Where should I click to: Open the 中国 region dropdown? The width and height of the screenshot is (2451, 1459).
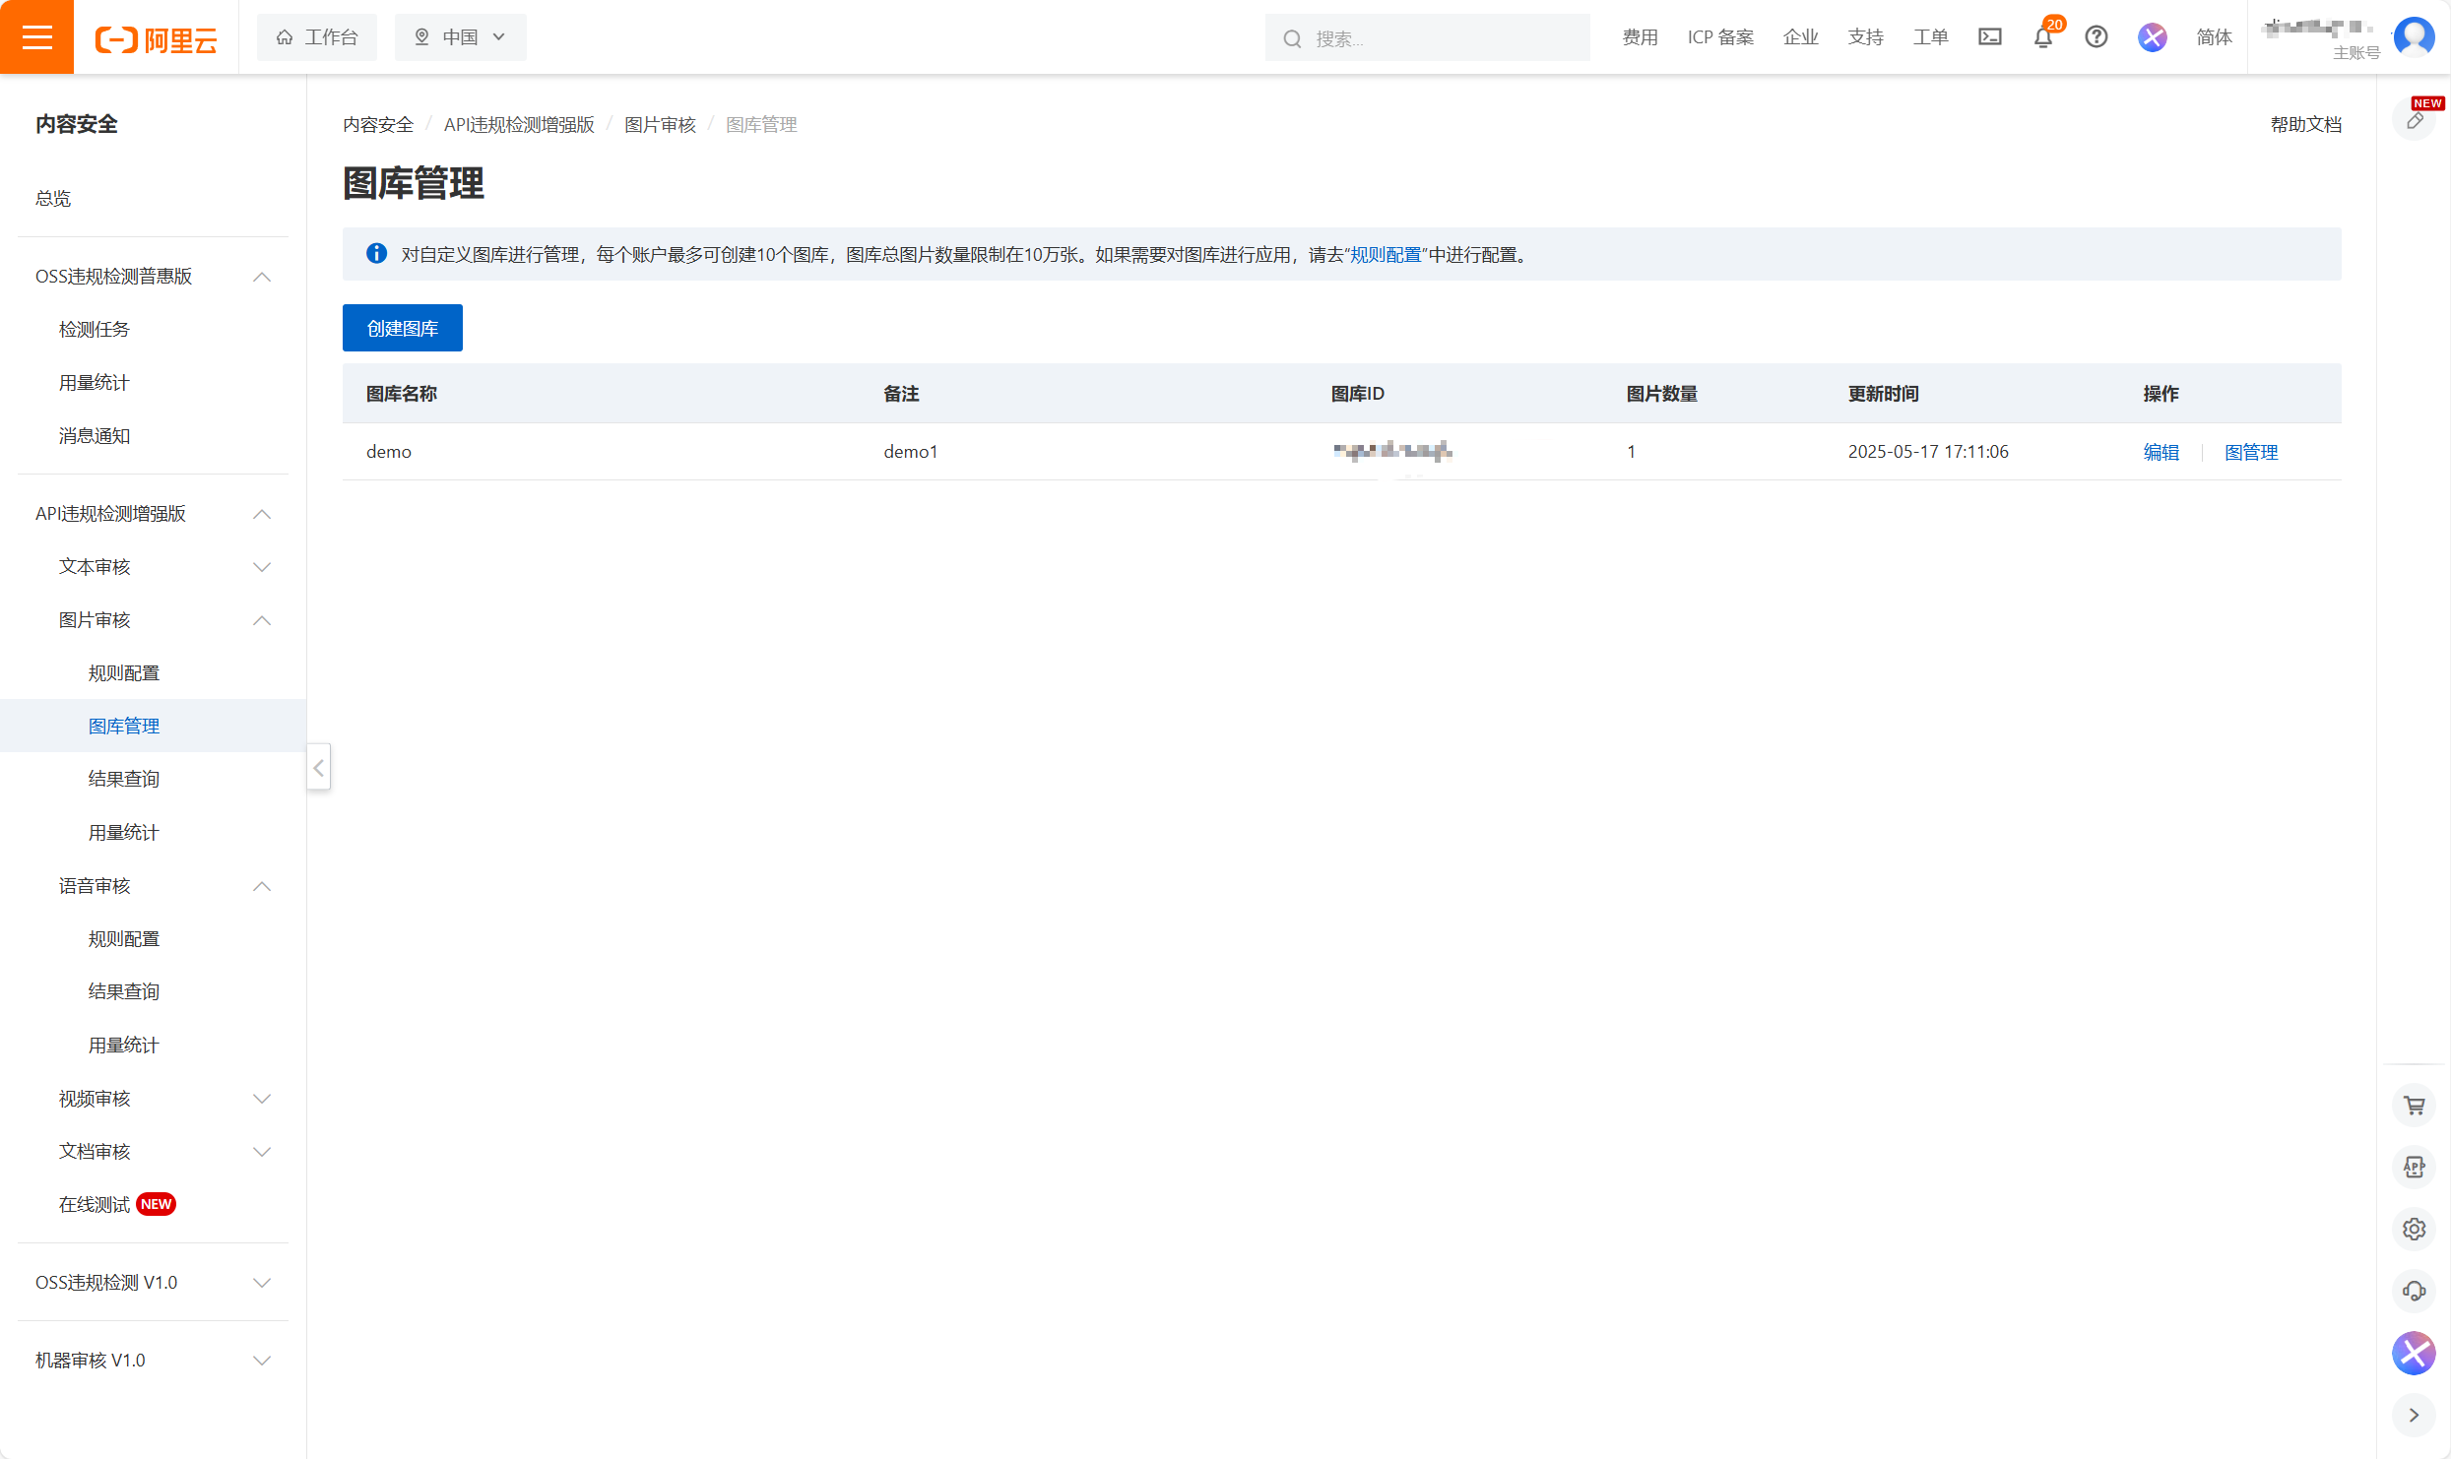point(460,37)
